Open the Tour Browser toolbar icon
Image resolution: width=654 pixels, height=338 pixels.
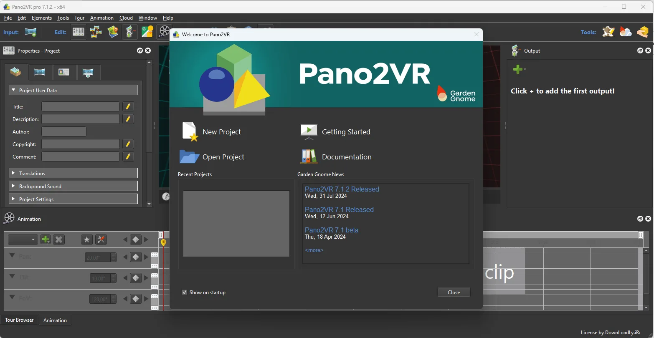pos(96,32)
